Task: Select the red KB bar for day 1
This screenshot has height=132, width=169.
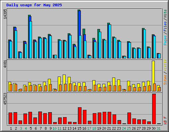Action: tap(10, 118)
